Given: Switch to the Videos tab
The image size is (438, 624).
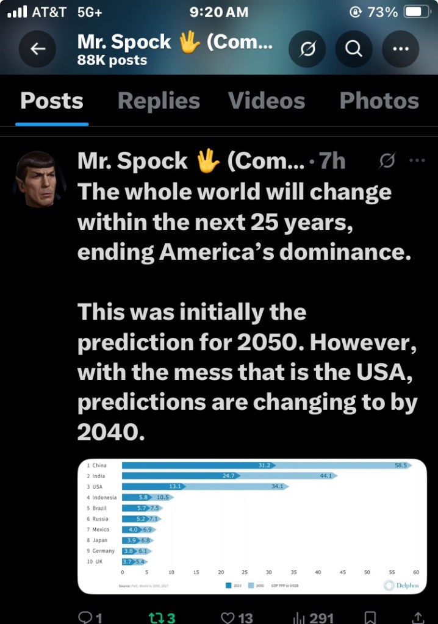Looking at the screenshot, I should pyautogui.click(x=267, y=101).
